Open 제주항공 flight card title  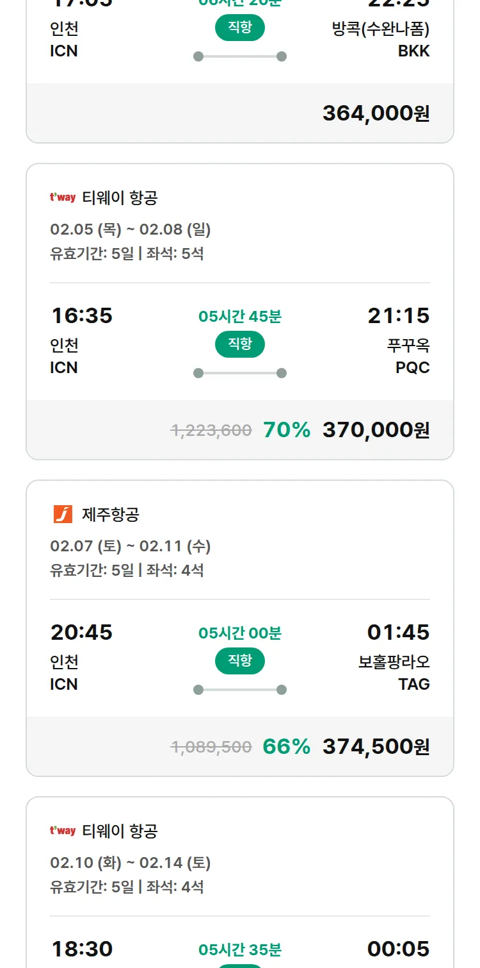click(x=111, y=514)
